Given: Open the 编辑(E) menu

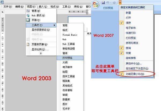Looking at the screenshot, I should pyautogui.click(x=19, y=7).
